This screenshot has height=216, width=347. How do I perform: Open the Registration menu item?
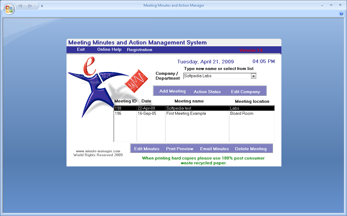139,50
